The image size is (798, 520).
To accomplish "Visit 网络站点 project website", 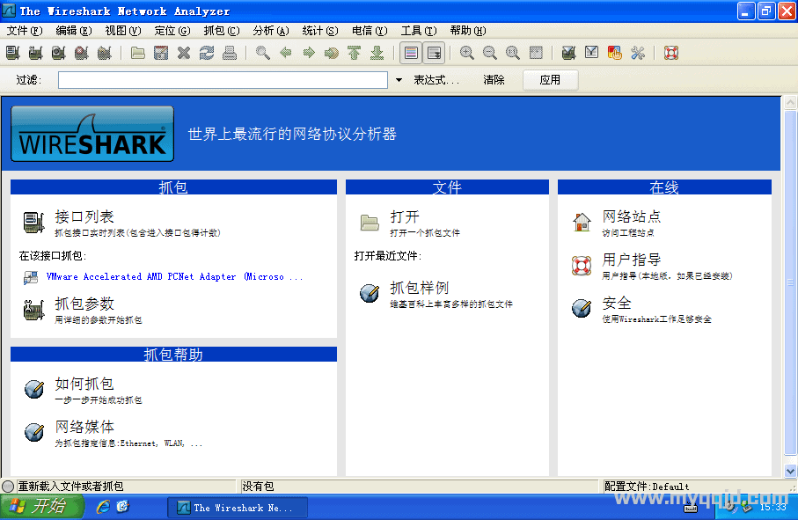I will [632, 216].
